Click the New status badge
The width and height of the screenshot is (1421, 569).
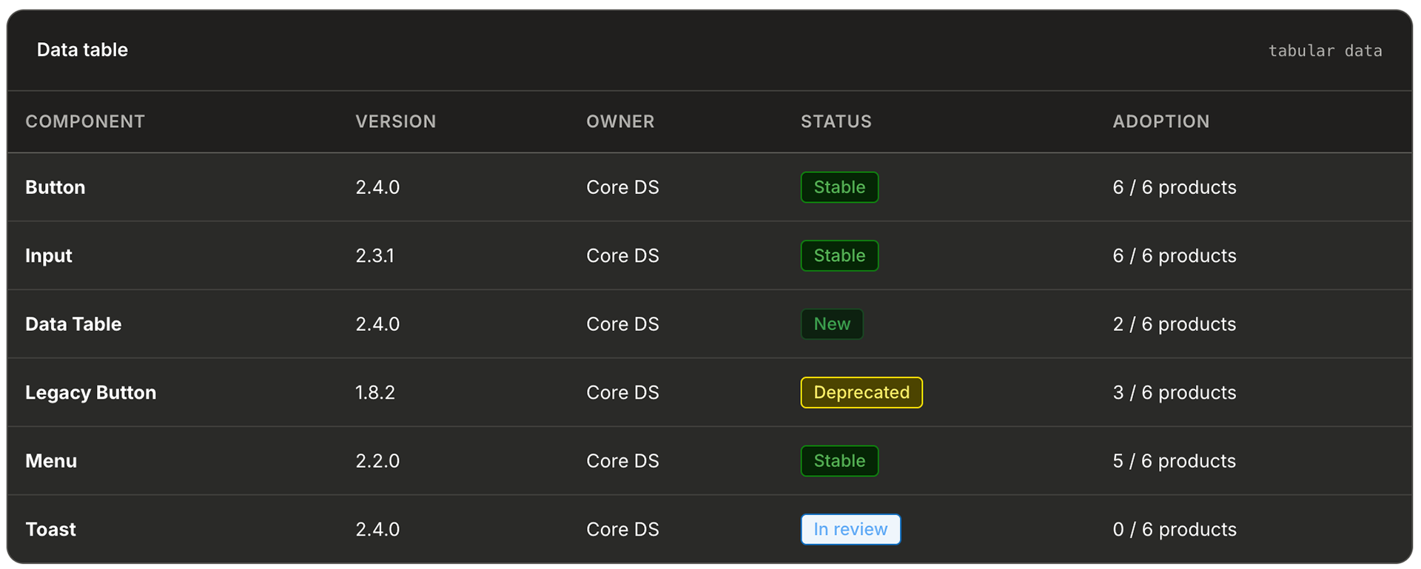pos(832,324)
